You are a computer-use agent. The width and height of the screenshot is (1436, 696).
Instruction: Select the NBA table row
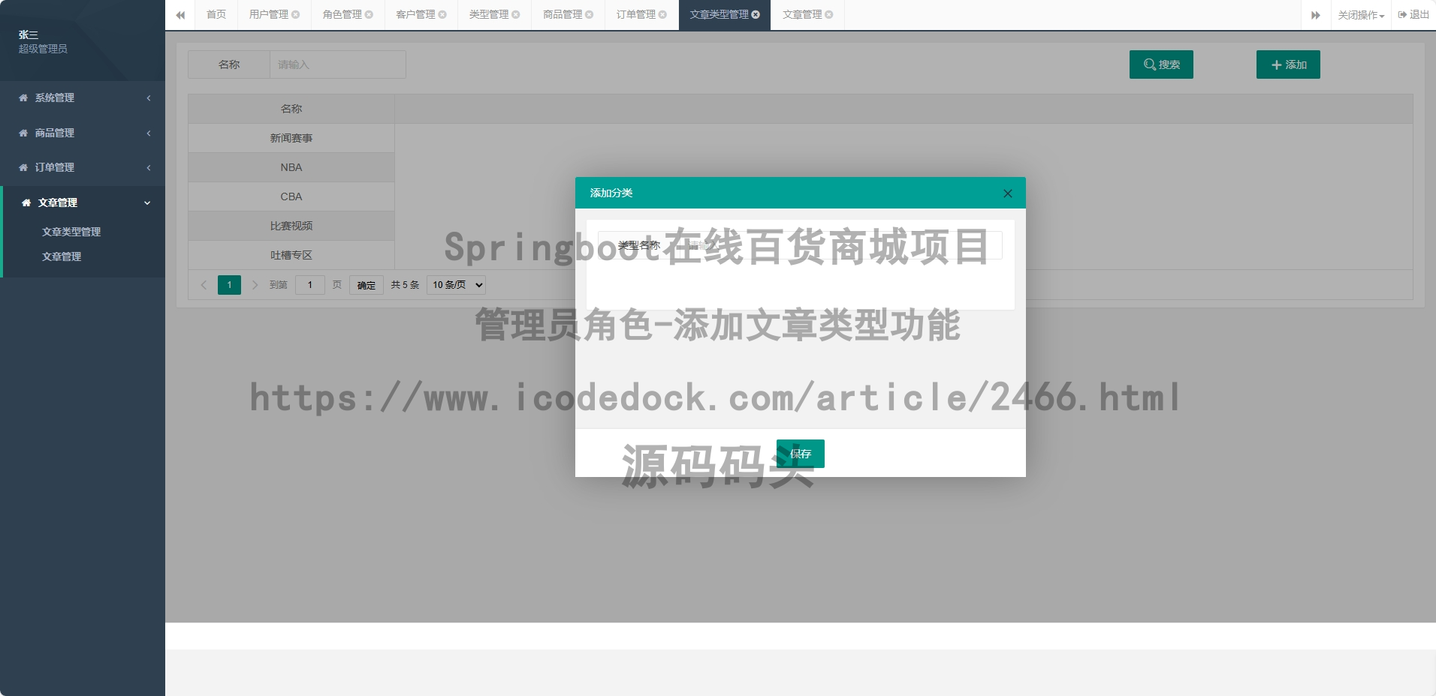point(291,167)
